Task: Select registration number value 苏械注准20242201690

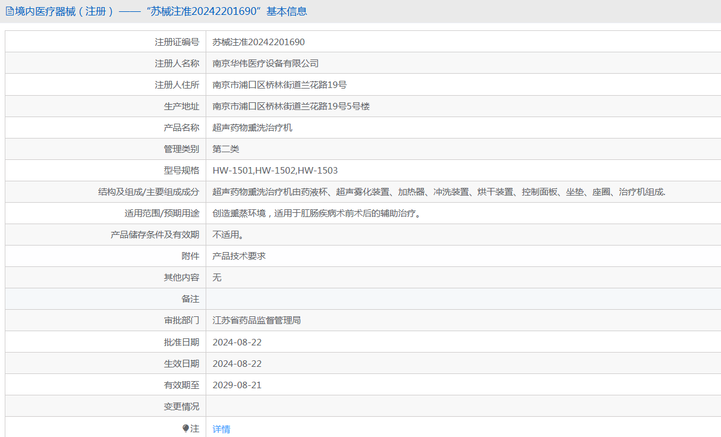Action: (x=259, y=42)
